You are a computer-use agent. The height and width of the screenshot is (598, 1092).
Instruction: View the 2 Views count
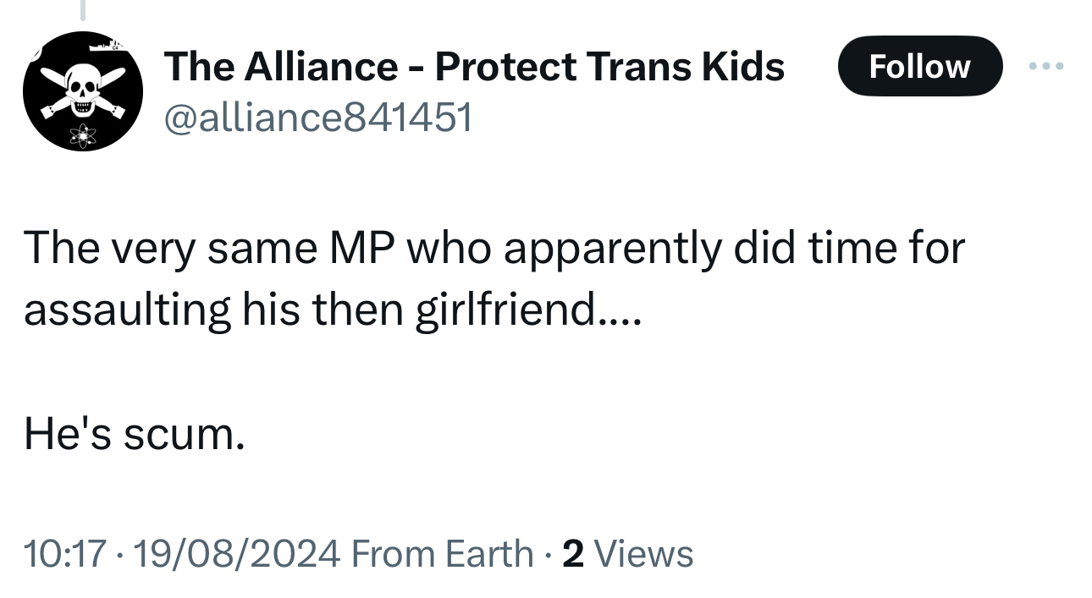[x=627, y=554]
